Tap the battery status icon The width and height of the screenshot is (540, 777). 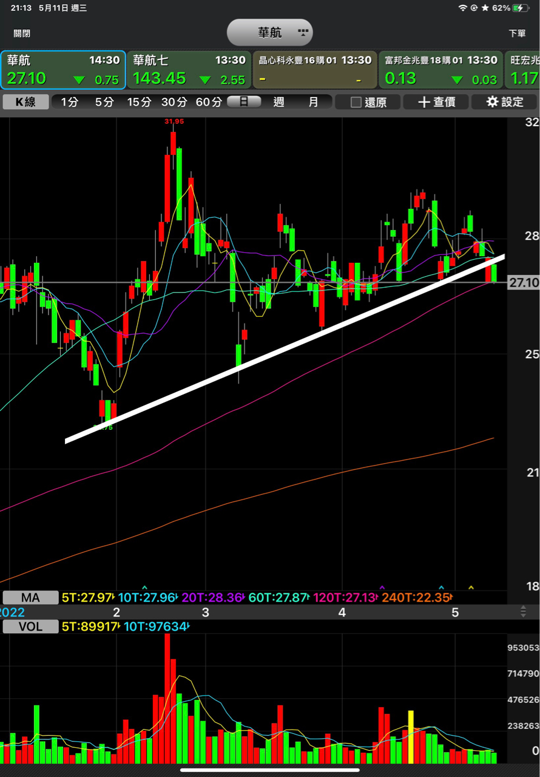[x=521, y=8]
